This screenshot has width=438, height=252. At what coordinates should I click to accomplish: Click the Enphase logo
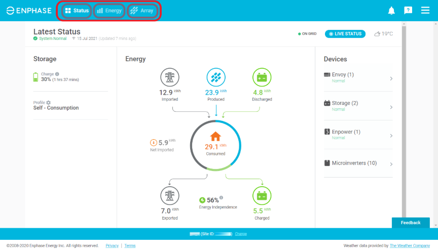point(29,11)
